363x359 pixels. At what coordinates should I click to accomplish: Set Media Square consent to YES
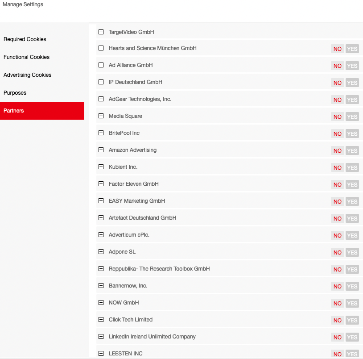(352, 117)
